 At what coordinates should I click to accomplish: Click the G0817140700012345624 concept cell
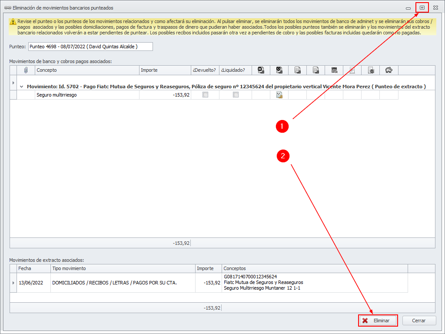pyautogui.click(x=315, y=283)
